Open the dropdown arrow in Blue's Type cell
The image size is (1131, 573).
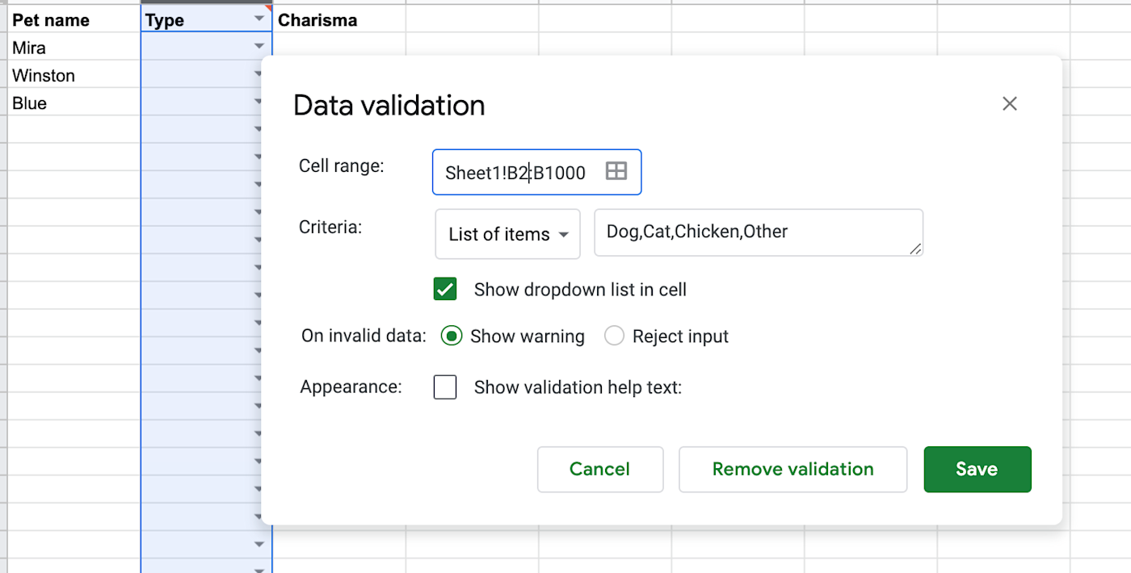point(259,102)
